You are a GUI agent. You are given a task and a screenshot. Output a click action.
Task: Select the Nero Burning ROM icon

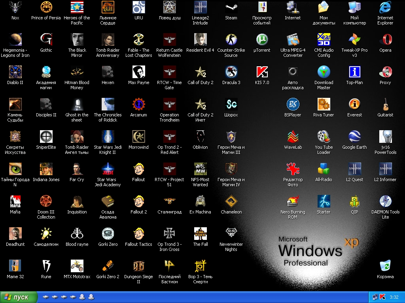[293, 201]
